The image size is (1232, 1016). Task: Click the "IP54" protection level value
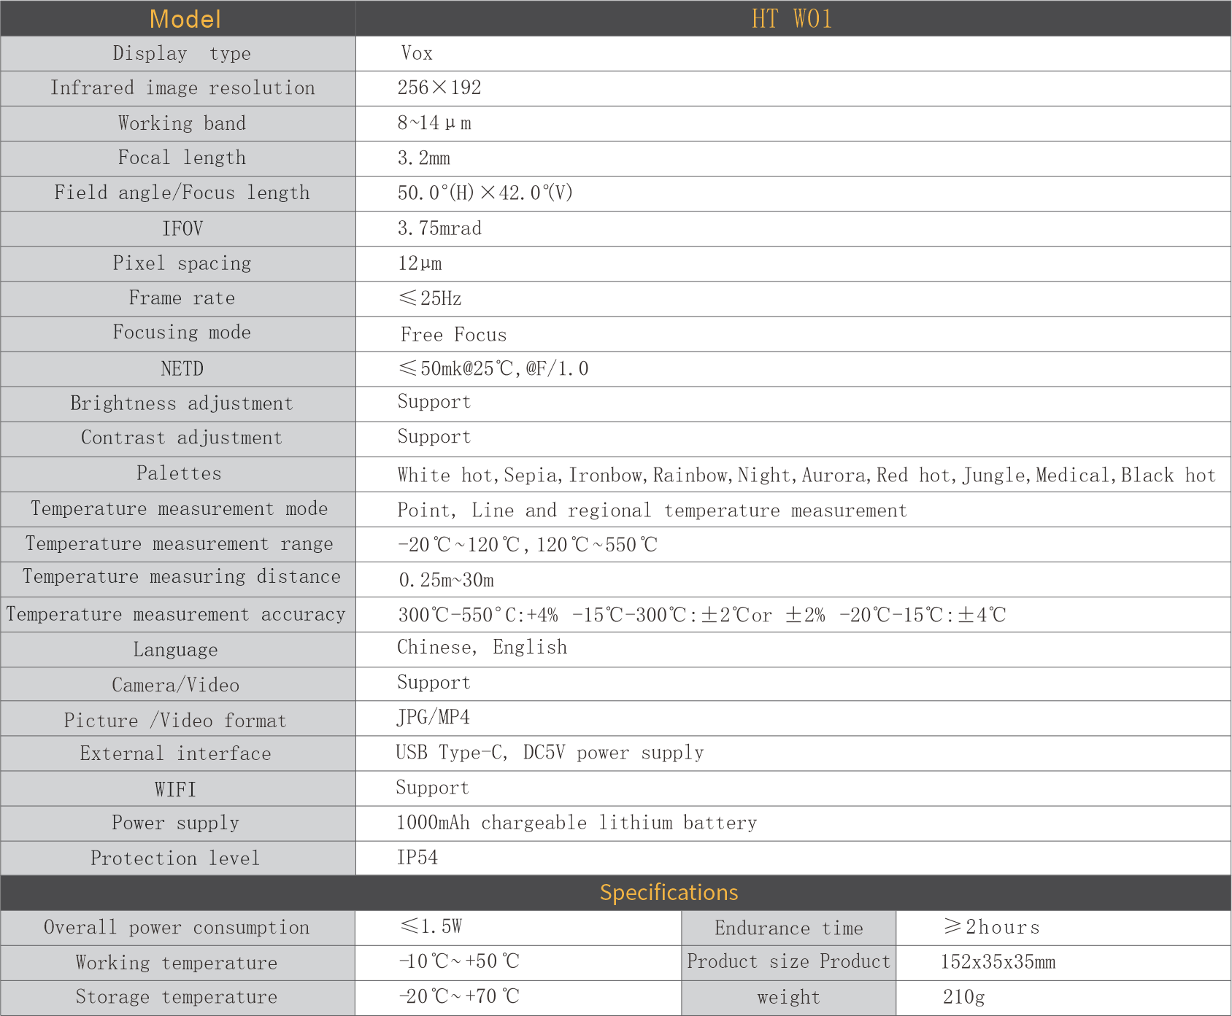point(417,858)
